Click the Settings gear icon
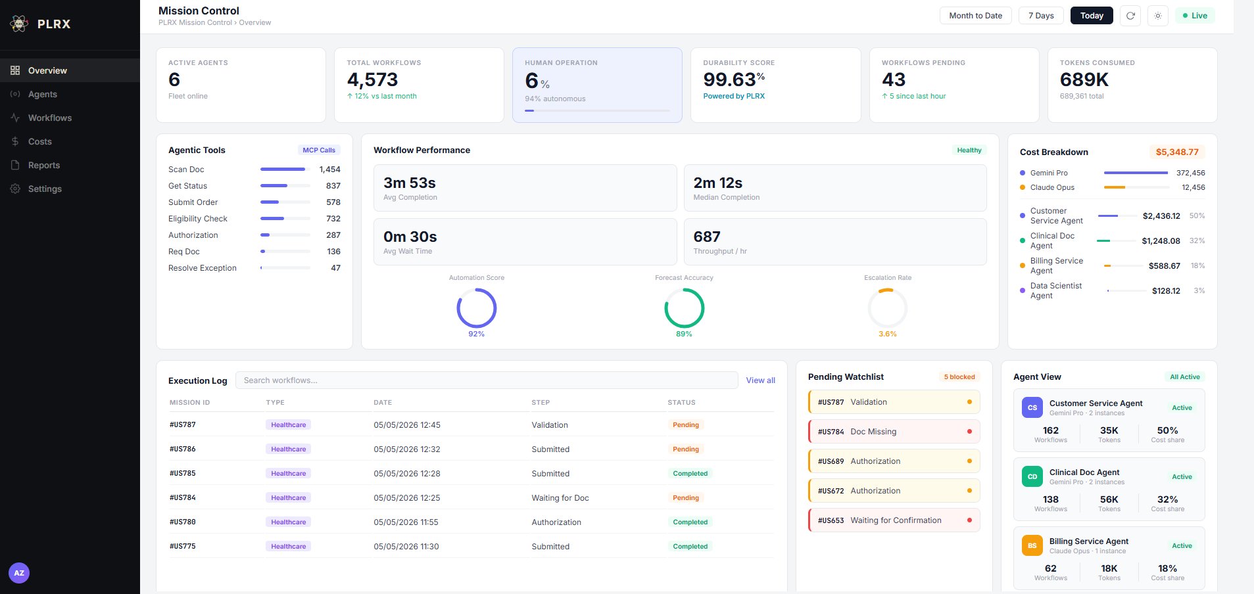This screenshot has height=594, width=1254. 15,189
